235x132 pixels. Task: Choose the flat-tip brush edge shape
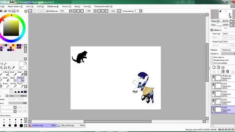click(x=25, y=92)
